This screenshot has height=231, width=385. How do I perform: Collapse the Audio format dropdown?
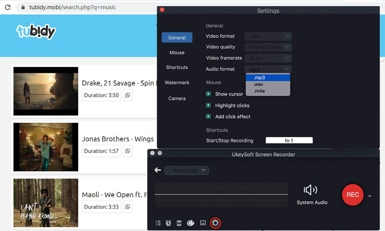(x=268, y=69)
